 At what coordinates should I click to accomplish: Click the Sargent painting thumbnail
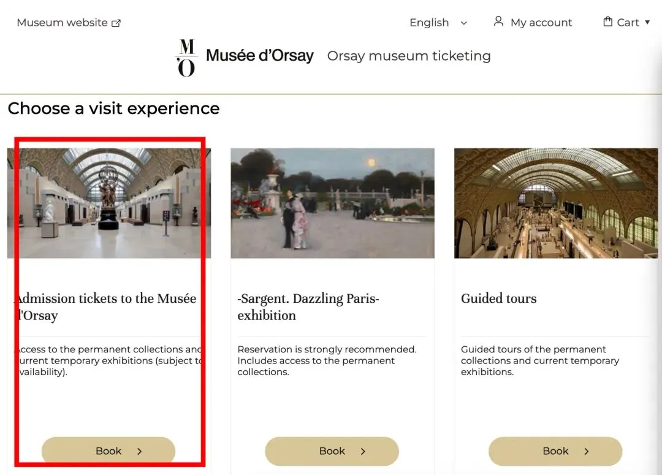click(332, 203)
